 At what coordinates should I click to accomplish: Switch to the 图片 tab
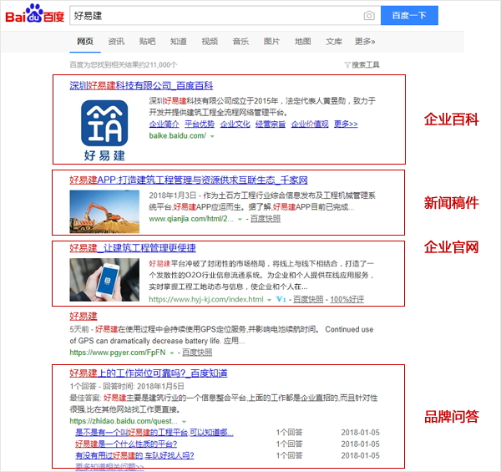tap(271, 41)
